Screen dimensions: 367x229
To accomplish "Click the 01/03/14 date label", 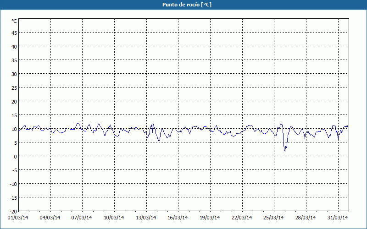I will 18,218.
